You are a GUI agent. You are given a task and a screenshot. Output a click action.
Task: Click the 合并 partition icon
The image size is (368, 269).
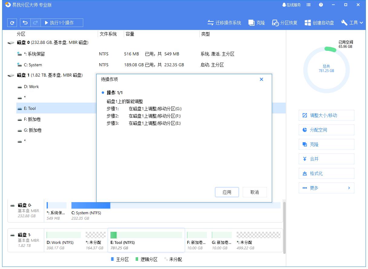click(326, 159)
